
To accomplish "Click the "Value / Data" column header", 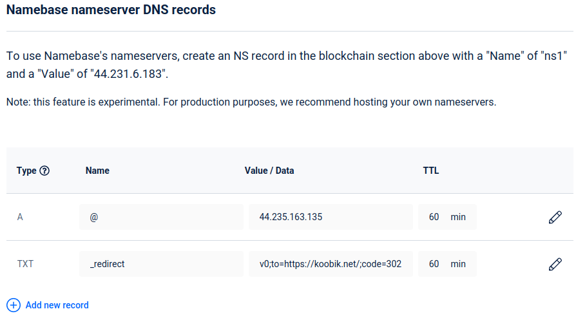I will pos(269,171).
